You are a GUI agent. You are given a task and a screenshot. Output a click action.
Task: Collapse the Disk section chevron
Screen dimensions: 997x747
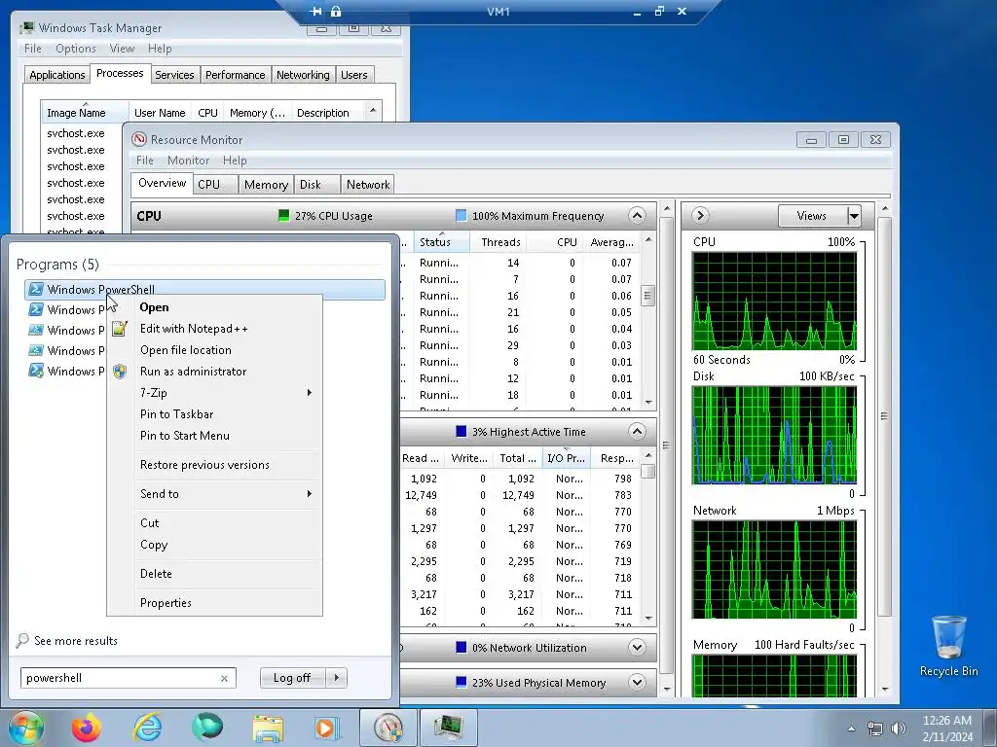[x=637, y=431]
